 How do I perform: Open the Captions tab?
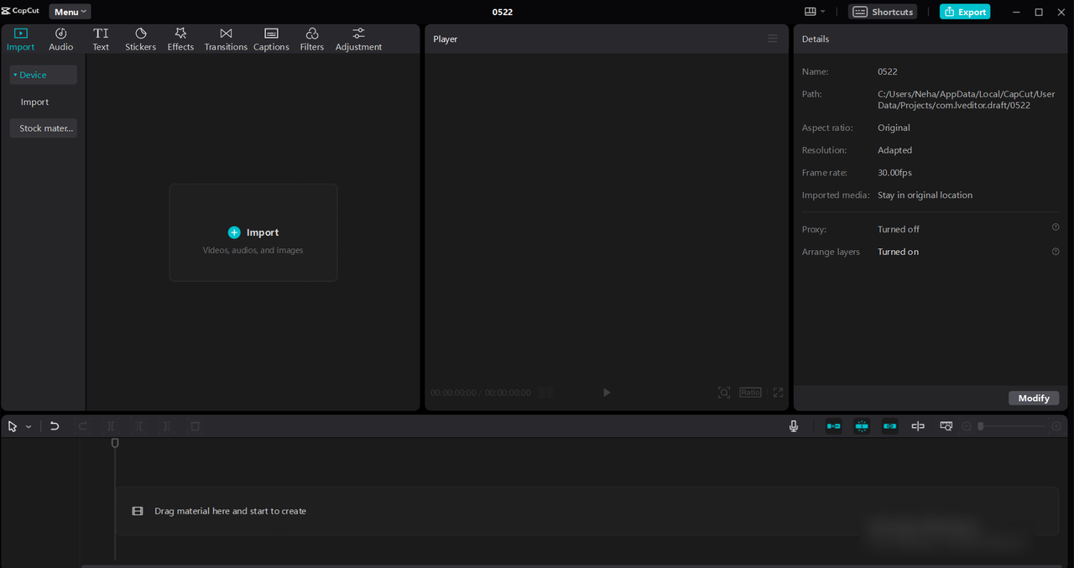tap(271, 39)
